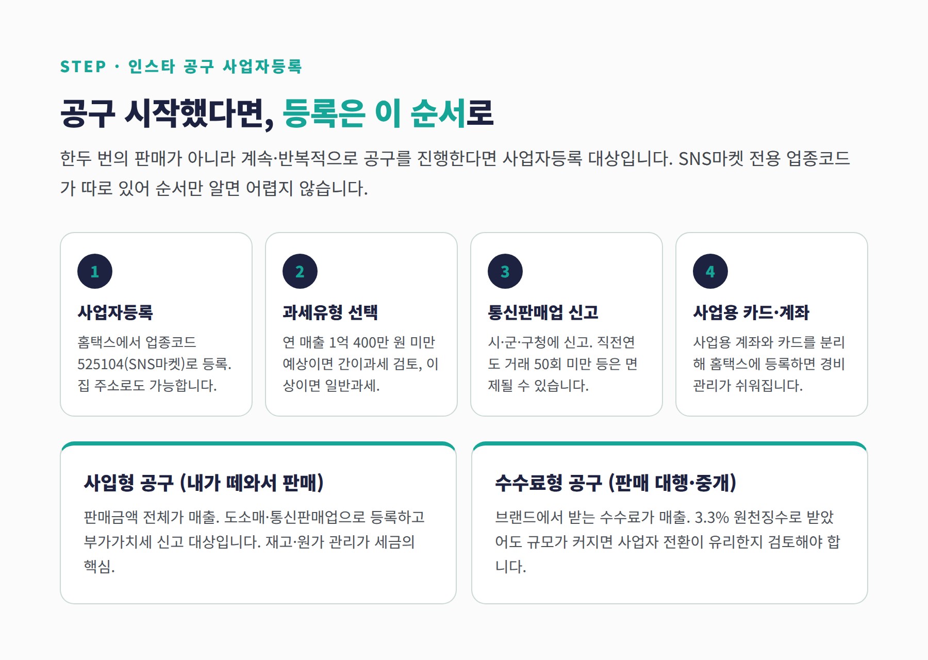Click the step 4 number badge

coord(710,271)
